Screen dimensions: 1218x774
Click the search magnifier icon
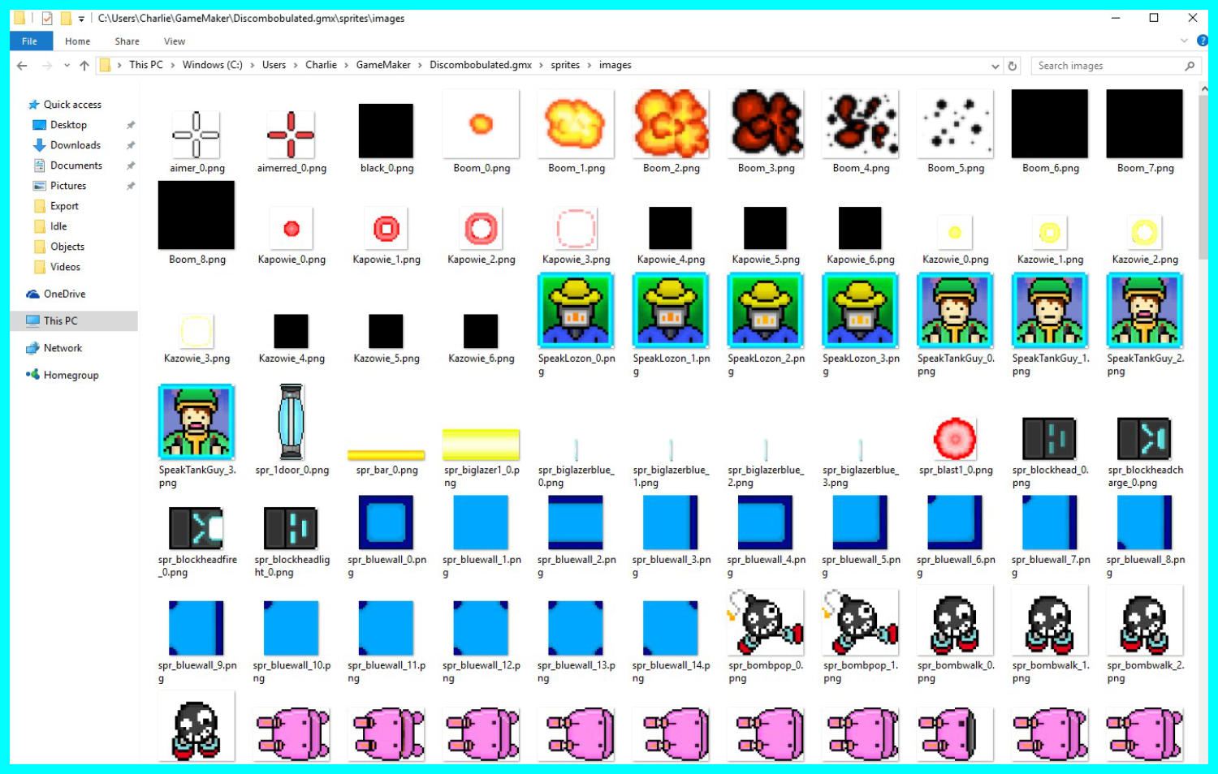(1190, 66)
